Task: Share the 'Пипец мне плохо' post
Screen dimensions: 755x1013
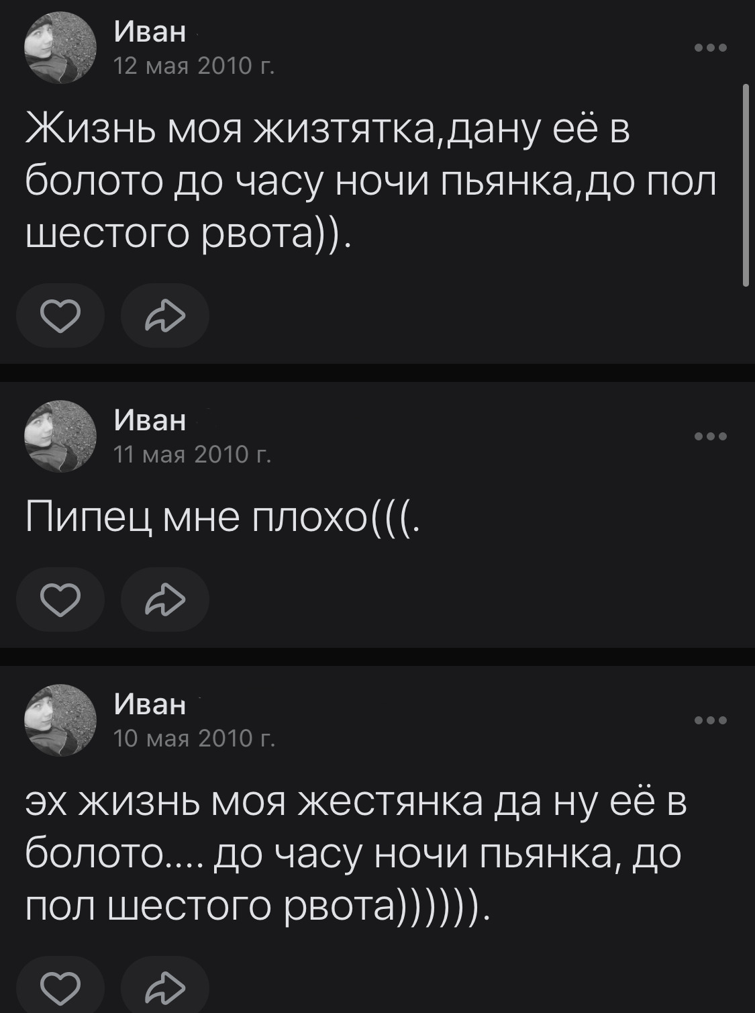Action: [164, 599]
